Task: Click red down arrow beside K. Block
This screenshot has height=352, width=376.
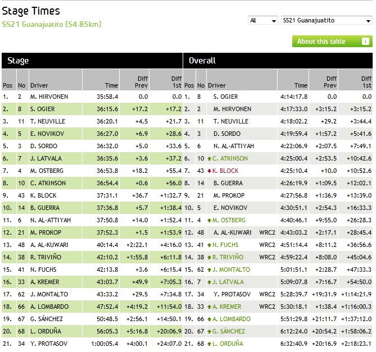Action: (x=210, y=171)
